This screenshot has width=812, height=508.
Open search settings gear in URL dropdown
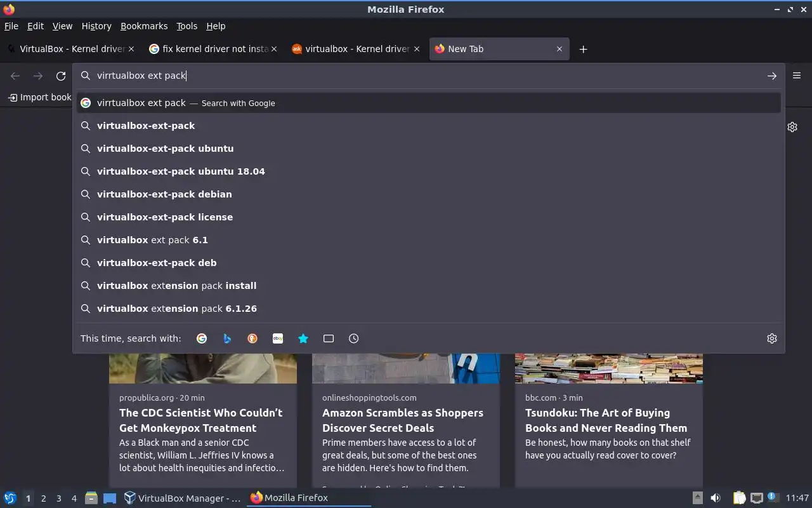[x=772, y=338]
